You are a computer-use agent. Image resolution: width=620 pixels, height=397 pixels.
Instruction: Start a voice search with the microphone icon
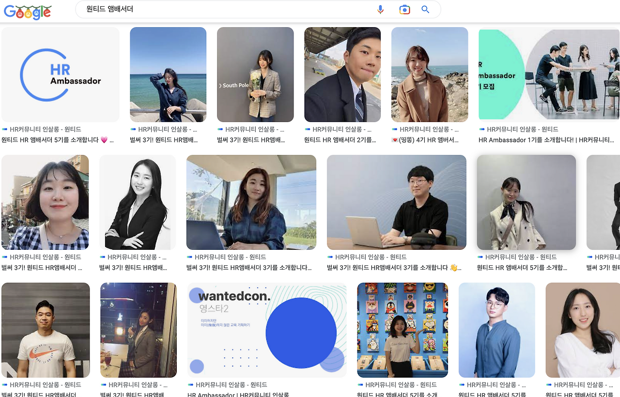(x=380, y=9)
